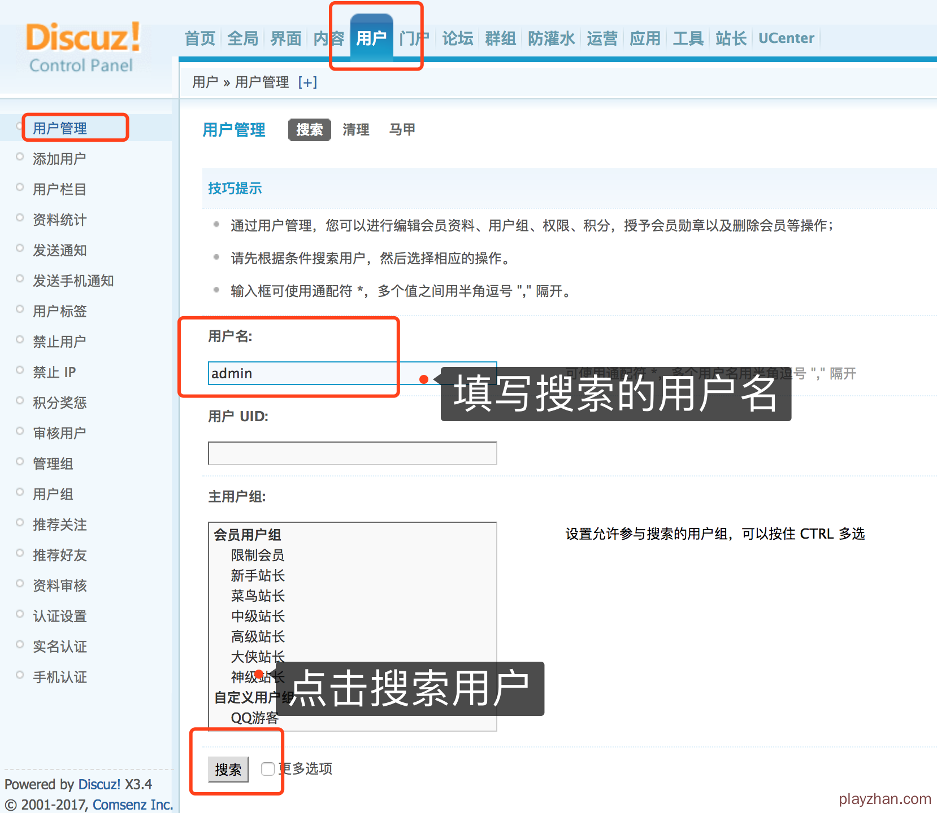This screenshot has height=813, width=937.
Task: Expand the [+] link beside breadcrumb
Action: (x=307, y=82)
